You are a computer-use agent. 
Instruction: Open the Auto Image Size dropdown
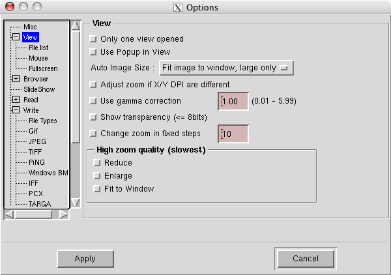(x=226, y=68)
